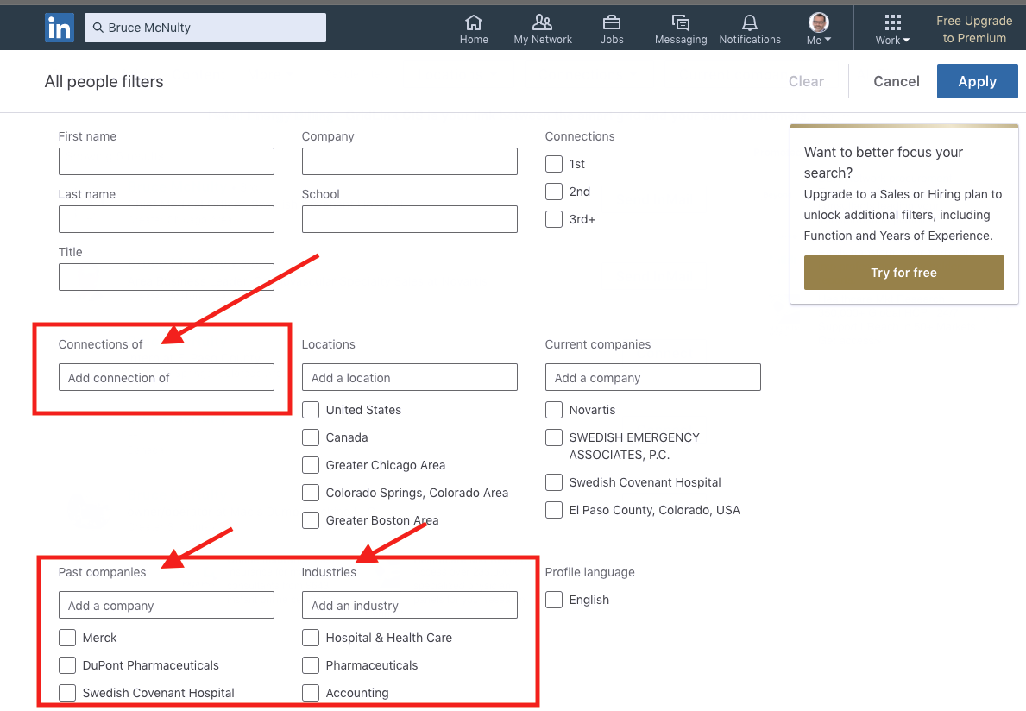
Task: Check English profile language
Action: [554, 599]
